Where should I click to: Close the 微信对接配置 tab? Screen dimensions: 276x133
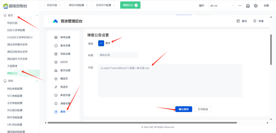click(87, 5)
